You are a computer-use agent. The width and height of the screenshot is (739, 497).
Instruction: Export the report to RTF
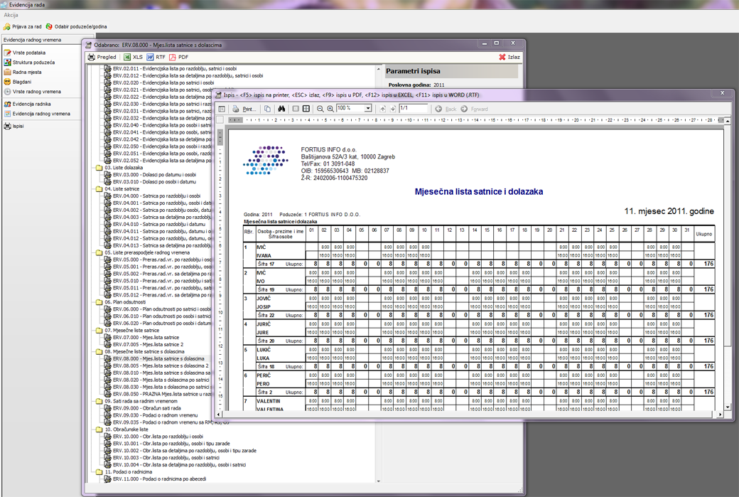[156, 57]
